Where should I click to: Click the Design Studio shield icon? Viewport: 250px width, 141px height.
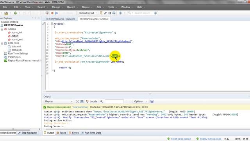[x=101, y=13]
